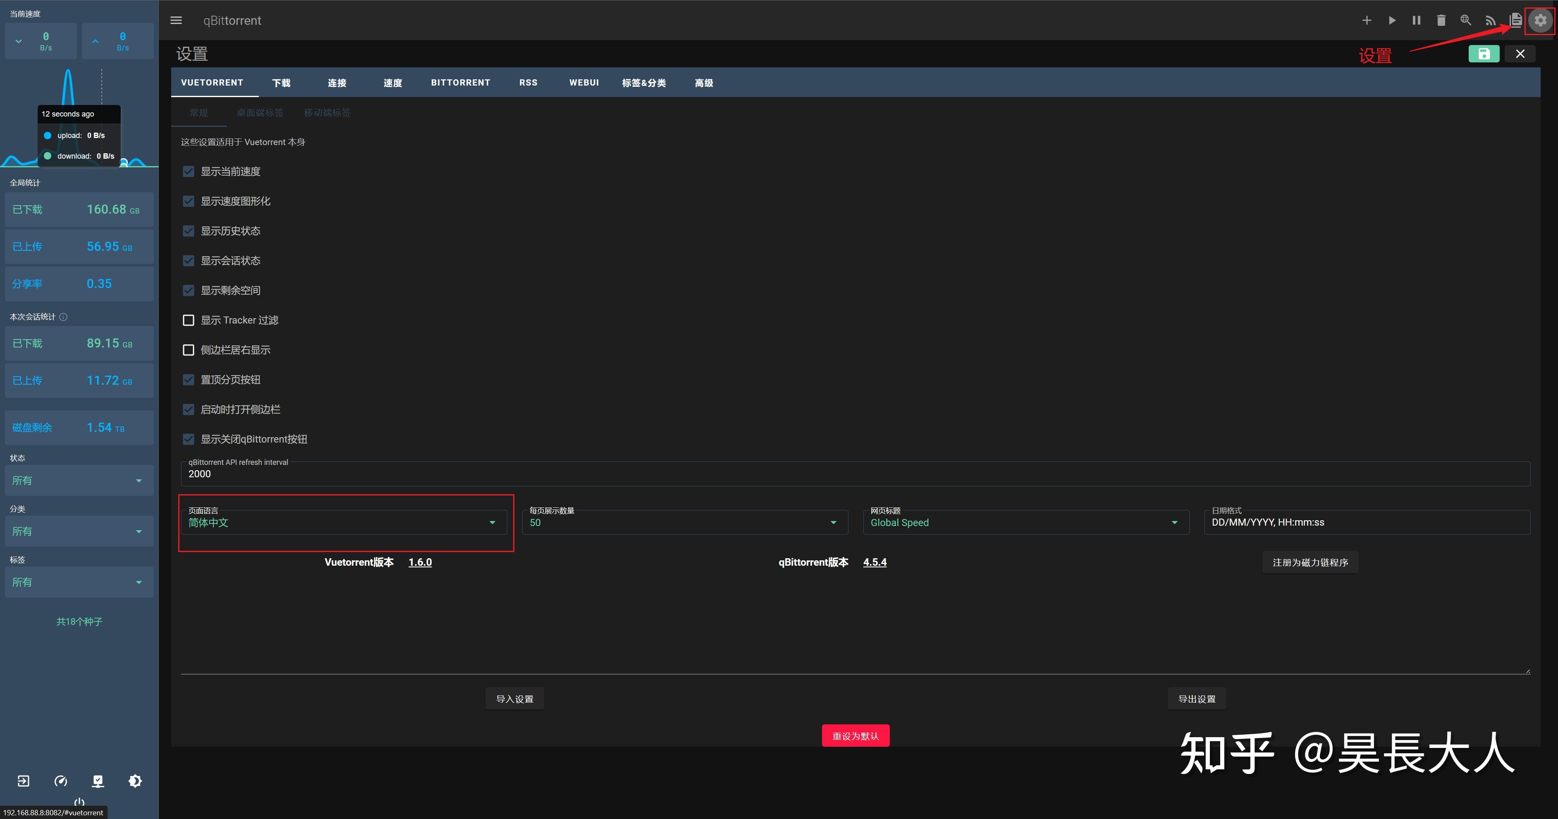Click the 导出设置 export button
This screenshot has width=1558, height=819.
1196,699
